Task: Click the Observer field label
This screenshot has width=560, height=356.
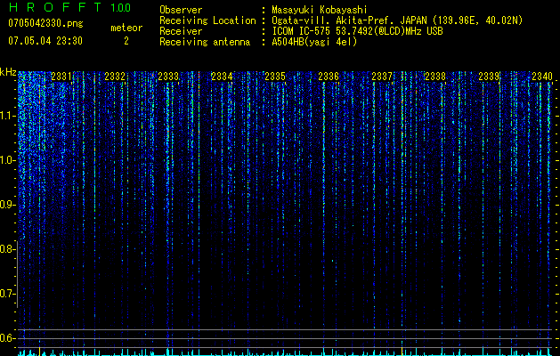Action: tap(181, 10)
